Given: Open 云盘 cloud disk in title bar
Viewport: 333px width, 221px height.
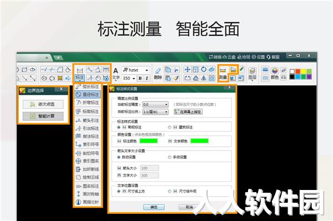Looking at the screenshot, I should 229,57.
